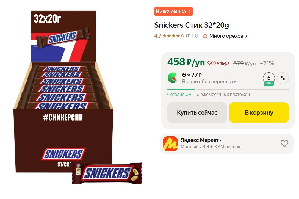Add item with В корзину button
This screenshot has height=199, width=299.
pyautogui.click(x=259, y=113)
